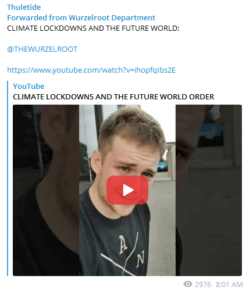Click the YouTube site label in the preview
This screenshot has width=246, height=290.
pos(28,86)
